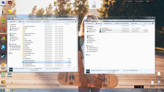Open view options arrow in Vegas Pro 13.0 window

click(x=70, y=21)
